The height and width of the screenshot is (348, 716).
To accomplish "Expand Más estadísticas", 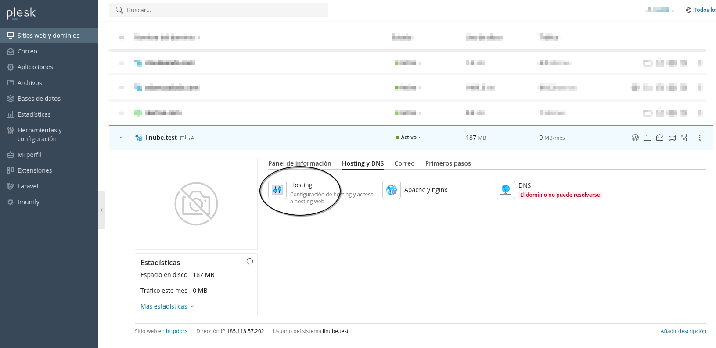I will (x=167, y=306).
